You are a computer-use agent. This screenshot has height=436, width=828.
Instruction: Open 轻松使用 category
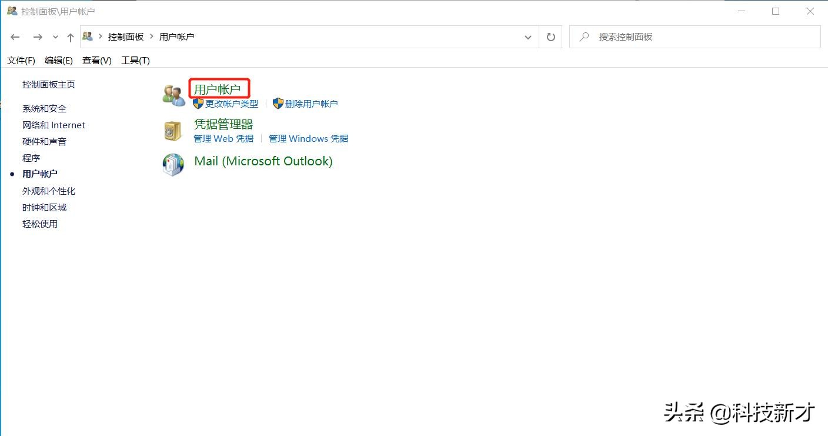[x=40, y=224]
